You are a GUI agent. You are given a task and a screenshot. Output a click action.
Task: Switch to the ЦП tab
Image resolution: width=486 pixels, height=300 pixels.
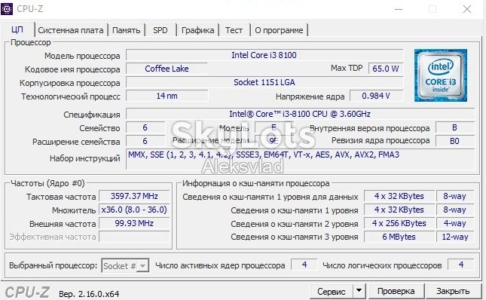click(x=17, y=29)
